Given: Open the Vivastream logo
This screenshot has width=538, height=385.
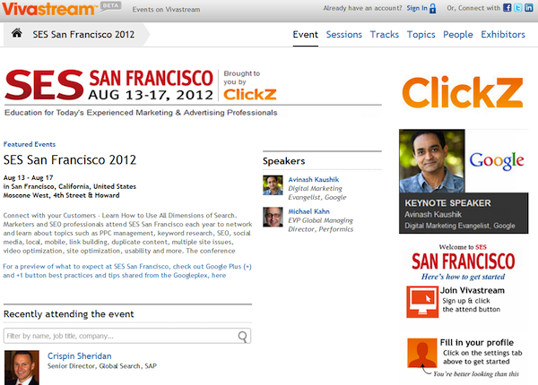Looking at the screenshot, I should pos(48,9).
